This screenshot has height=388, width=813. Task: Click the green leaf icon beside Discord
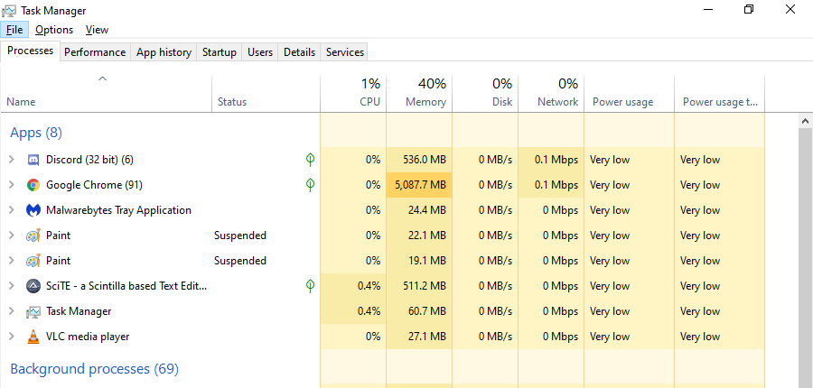pos(310,160)
